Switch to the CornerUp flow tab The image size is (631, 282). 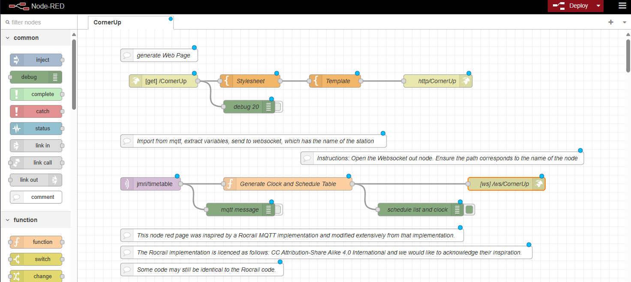(107, 22)
